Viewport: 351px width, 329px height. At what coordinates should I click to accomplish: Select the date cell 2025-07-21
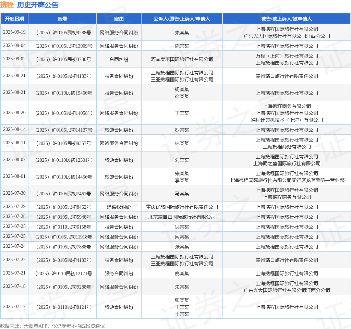pos(14,273)
